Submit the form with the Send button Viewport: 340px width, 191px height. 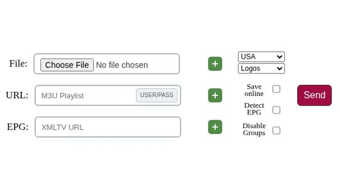(x=314, y=95)
